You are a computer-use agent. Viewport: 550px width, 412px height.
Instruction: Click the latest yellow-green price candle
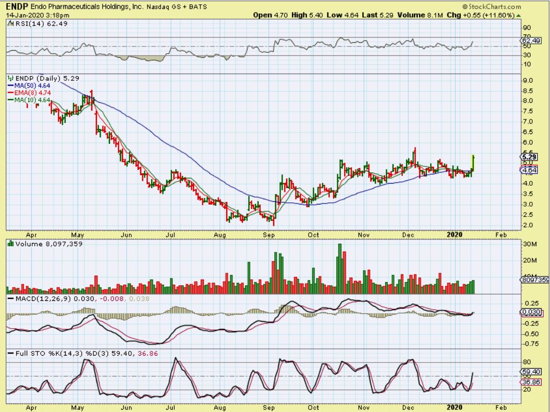(x=473, y=163)
